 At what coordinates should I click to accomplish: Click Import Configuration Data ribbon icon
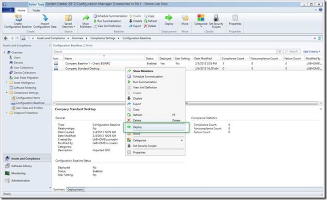pyautogui.click(x=45, y=21)
